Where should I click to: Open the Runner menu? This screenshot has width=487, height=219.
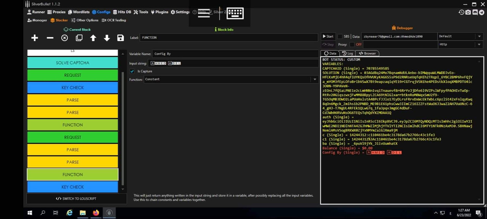pyautogui.click(x=36, y=12)
